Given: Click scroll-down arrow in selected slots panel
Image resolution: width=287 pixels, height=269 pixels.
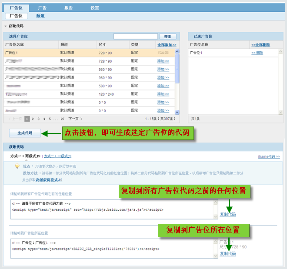Looking at the screenshot, I should 280,112.
